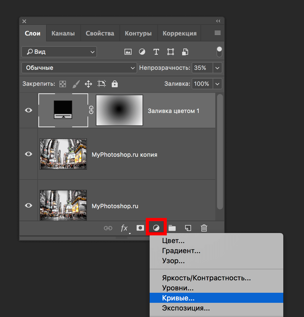Screen dimensions: 304x317
Task: Click the delete layer trash icon
Action: (204, 228)
